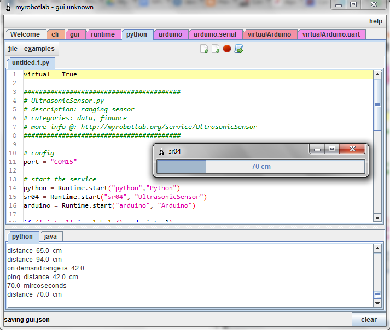Minimize the myrobotlab main window
The width and height of the screenshot is (390, 330).
(x=339, y=5)
